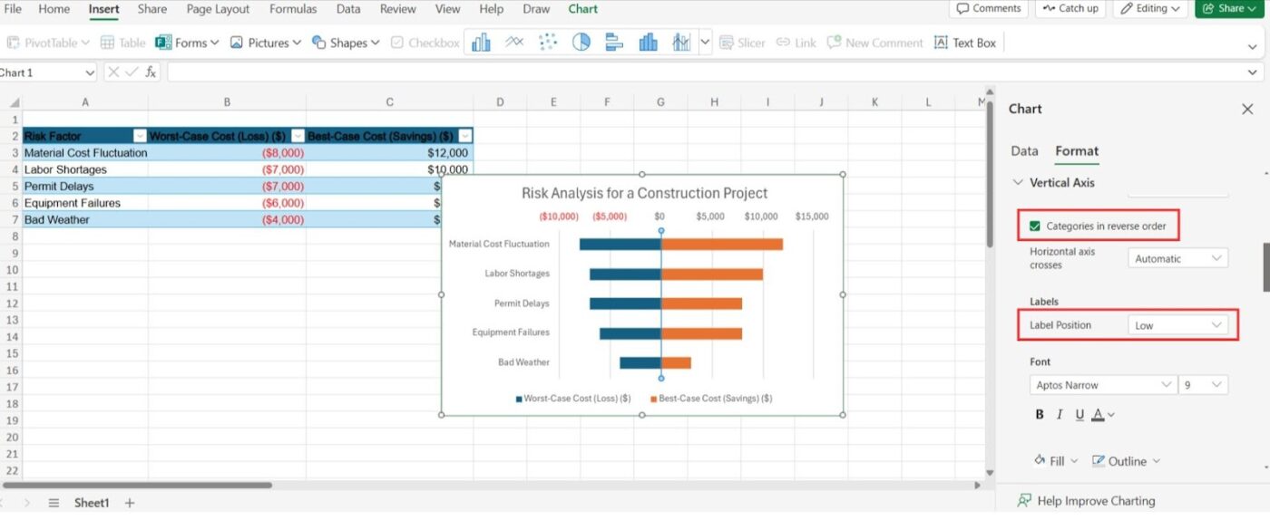Click the formula bar input field
Viewport: 1270px width, 520px height.
708,72
